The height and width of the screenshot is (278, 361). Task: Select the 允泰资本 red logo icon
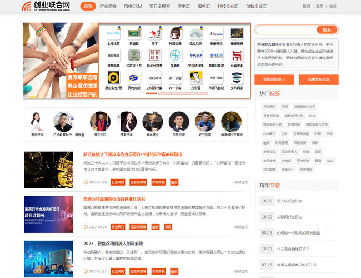click(x=236, y=56)
